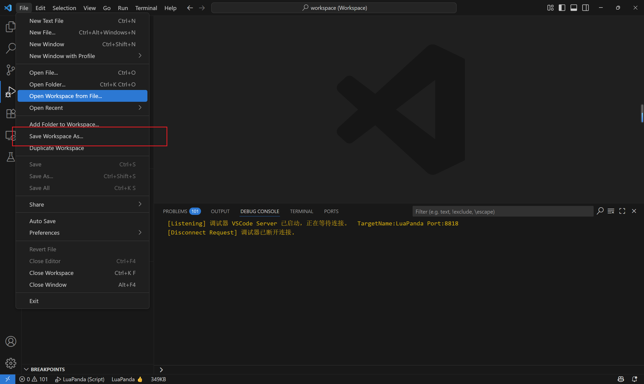The width and height of the screenshot is (644, 384).
Task: Choose Save Workspace As... menu item
Action: (x=56, y=136)
